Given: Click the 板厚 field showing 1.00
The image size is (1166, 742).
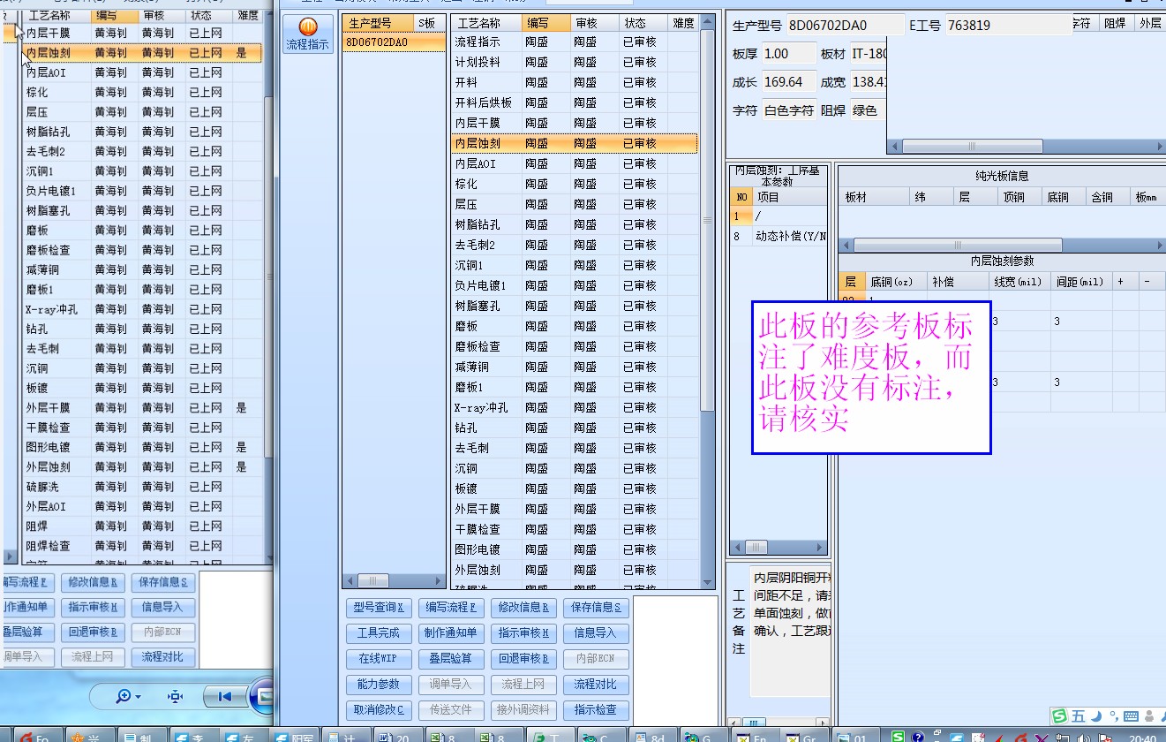Looking at the screenshot, I should click(x=789, y=54).
